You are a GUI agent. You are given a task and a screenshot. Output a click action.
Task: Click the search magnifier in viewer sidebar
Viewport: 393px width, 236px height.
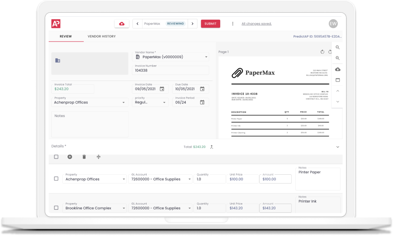tap(338, 47)
